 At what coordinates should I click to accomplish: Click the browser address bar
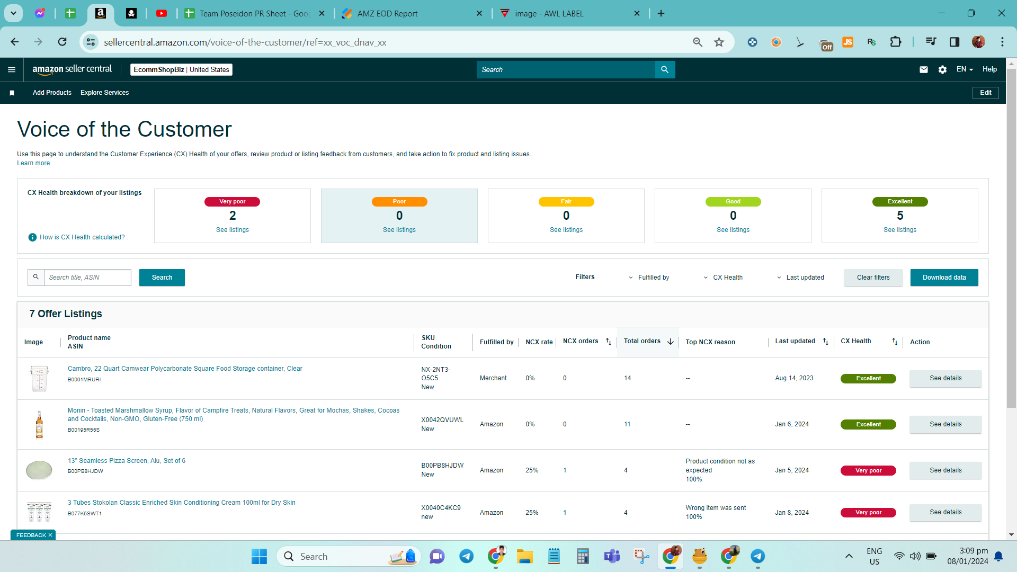click(392, 42)
